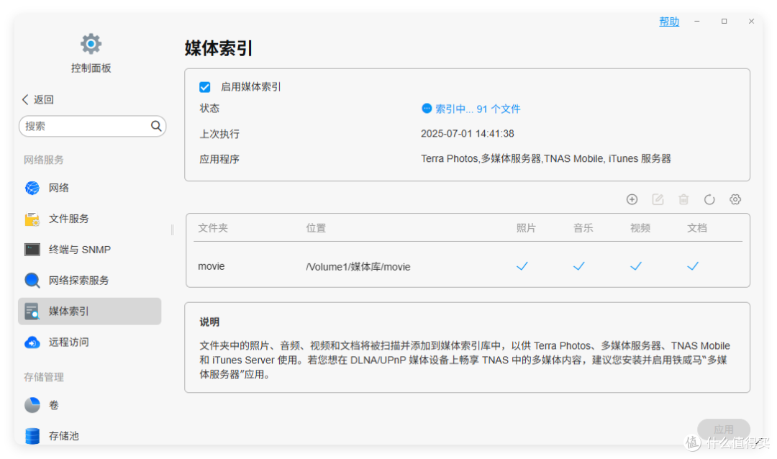The width and height of the screenshot is (777, 459).
Task: Click the 索引中... 91 个文件 status link
Action: click(x=478, y=109)
